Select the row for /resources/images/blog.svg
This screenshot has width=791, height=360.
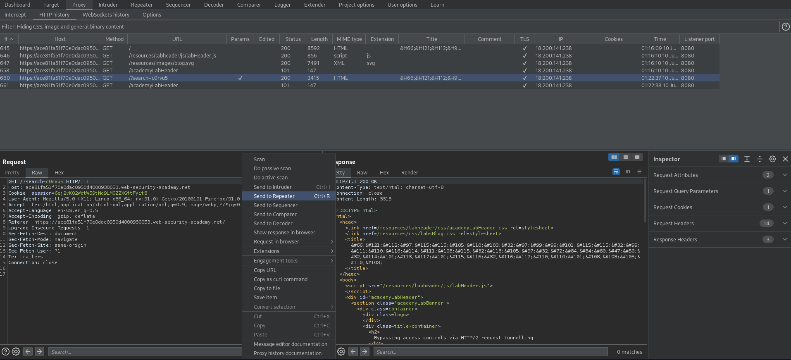click(x=360, y=63)
